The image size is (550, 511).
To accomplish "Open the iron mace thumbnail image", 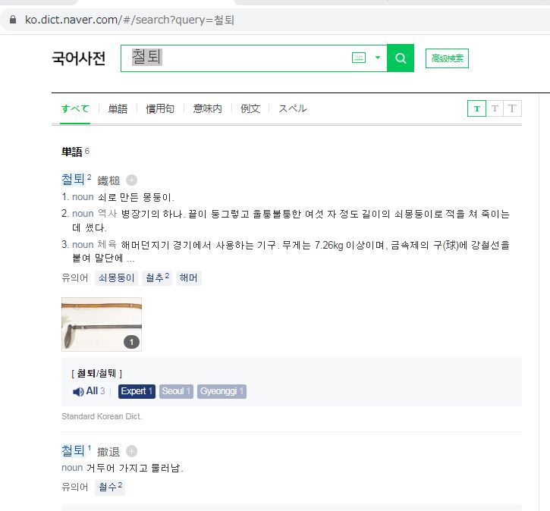I will coord(102,324).
